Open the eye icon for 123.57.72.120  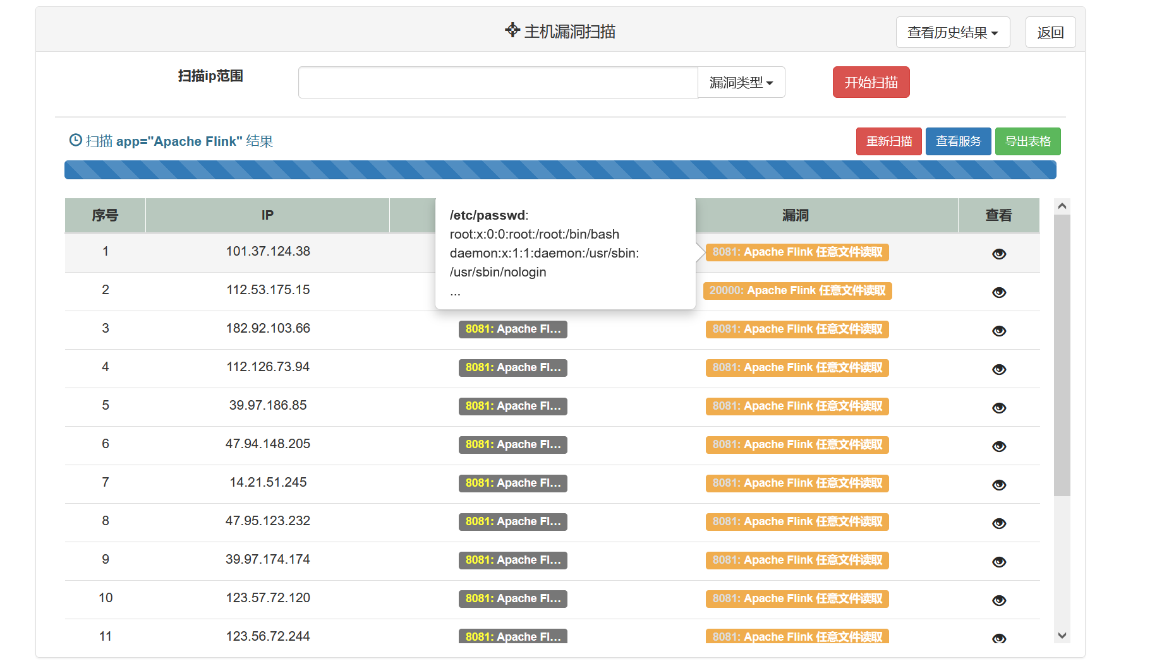(998, 600)
